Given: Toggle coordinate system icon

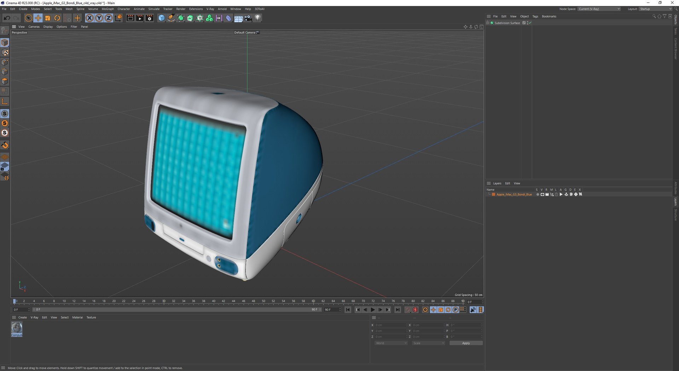Looking at the screenshot, I should point(118,18).
